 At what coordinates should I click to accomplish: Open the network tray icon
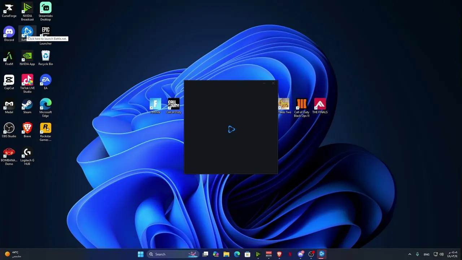click(436, 254)
